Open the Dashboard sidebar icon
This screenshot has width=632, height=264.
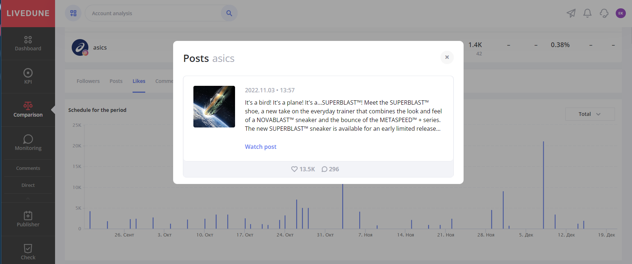[x=28, y=39]
